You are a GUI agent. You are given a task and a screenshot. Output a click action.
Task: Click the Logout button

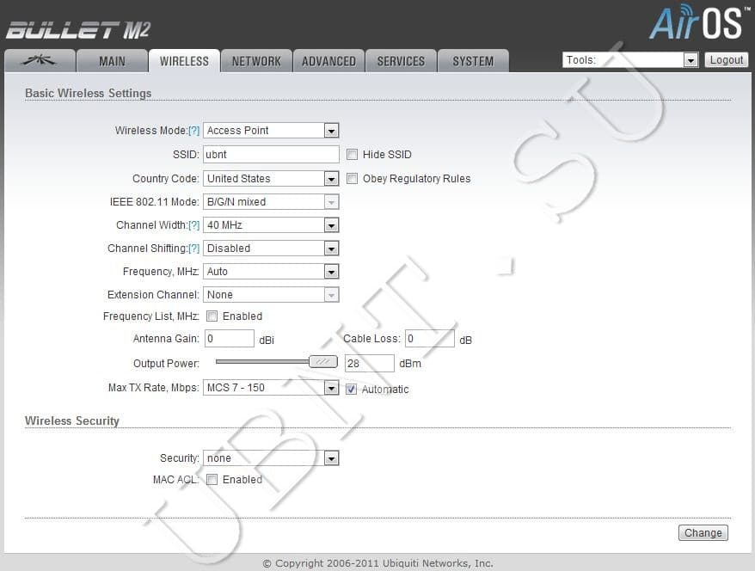pyautogui.click(x=727, y=59)
